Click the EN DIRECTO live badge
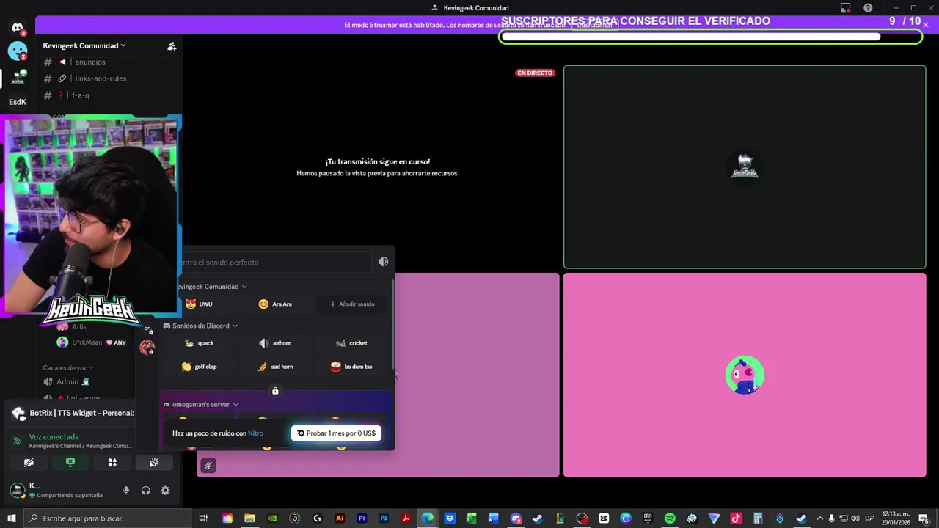Viewport: 939px width, 528px height. [x=535, y=73]
